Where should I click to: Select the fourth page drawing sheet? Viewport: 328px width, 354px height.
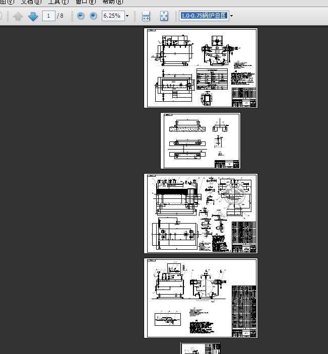[201, 298]
